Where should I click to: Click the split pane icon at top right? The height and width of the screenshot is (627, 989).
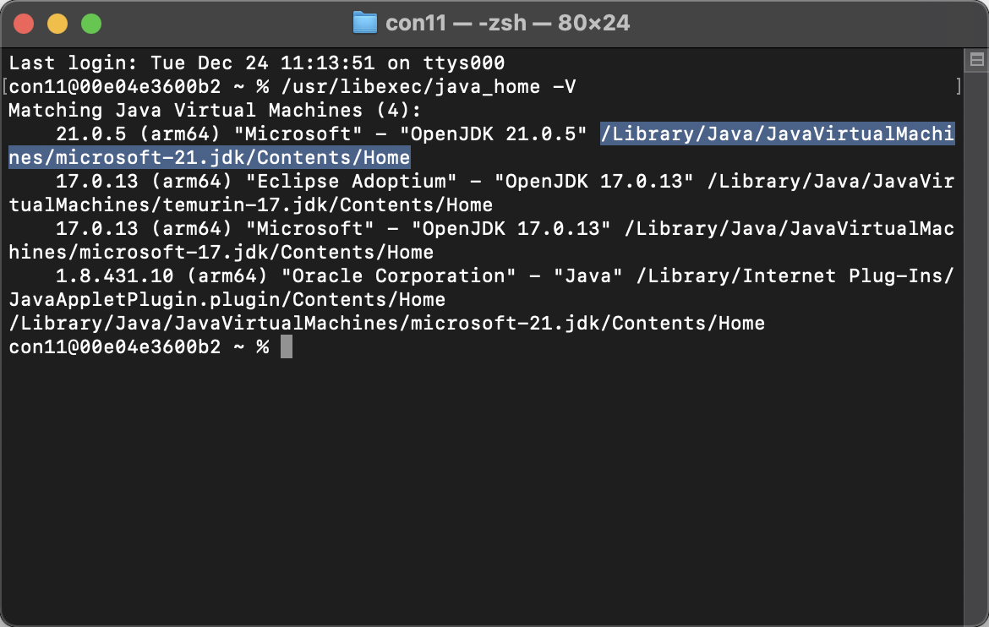tap(976, 60)
